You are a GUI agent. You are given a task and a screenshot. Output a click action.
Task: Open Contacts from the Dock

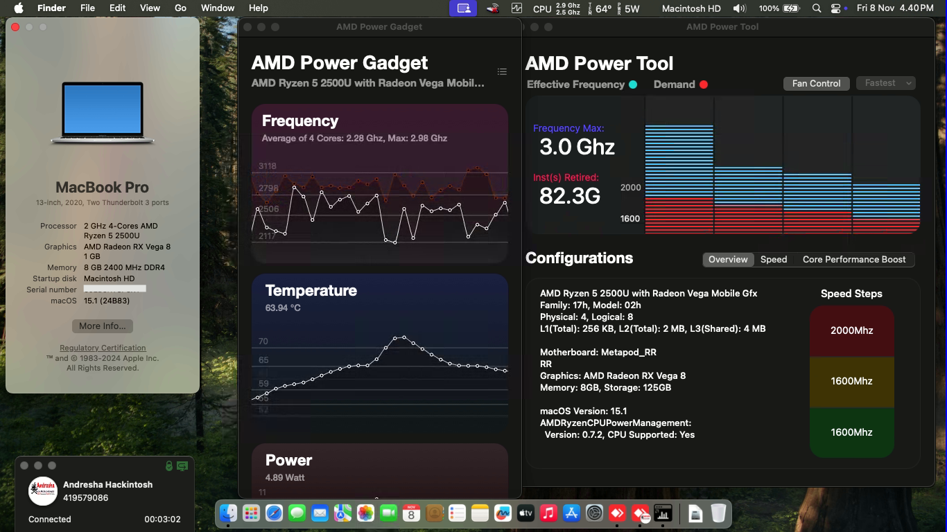pyautogui.click(x=434, y=513)
